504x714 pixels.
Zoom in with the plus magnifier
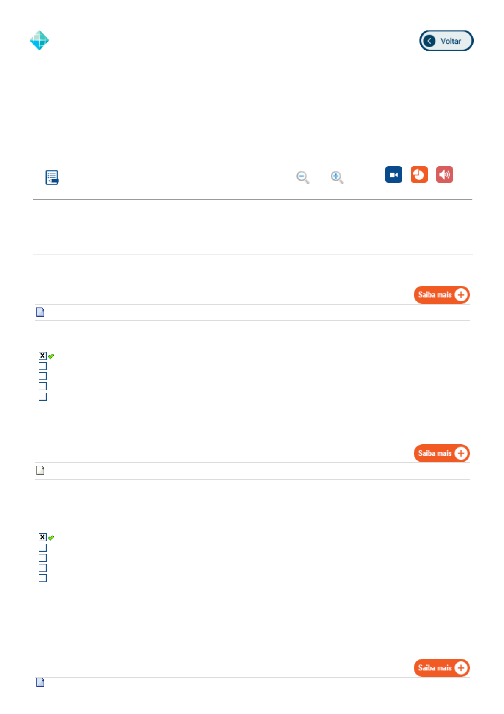point(337,177)
